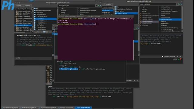Focus the package filter field in UnixPlatform browser
The height and width of the screenshot is (109, 194).
pyautogui.click(x=23, y=9)
